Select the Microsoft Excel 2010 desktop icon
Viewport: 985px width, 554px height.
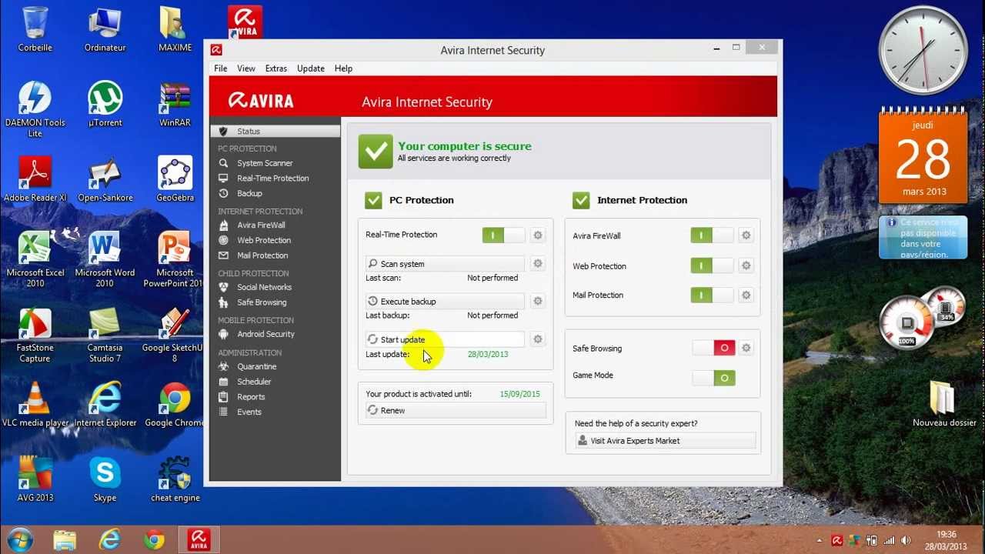(x=35, y=259)
